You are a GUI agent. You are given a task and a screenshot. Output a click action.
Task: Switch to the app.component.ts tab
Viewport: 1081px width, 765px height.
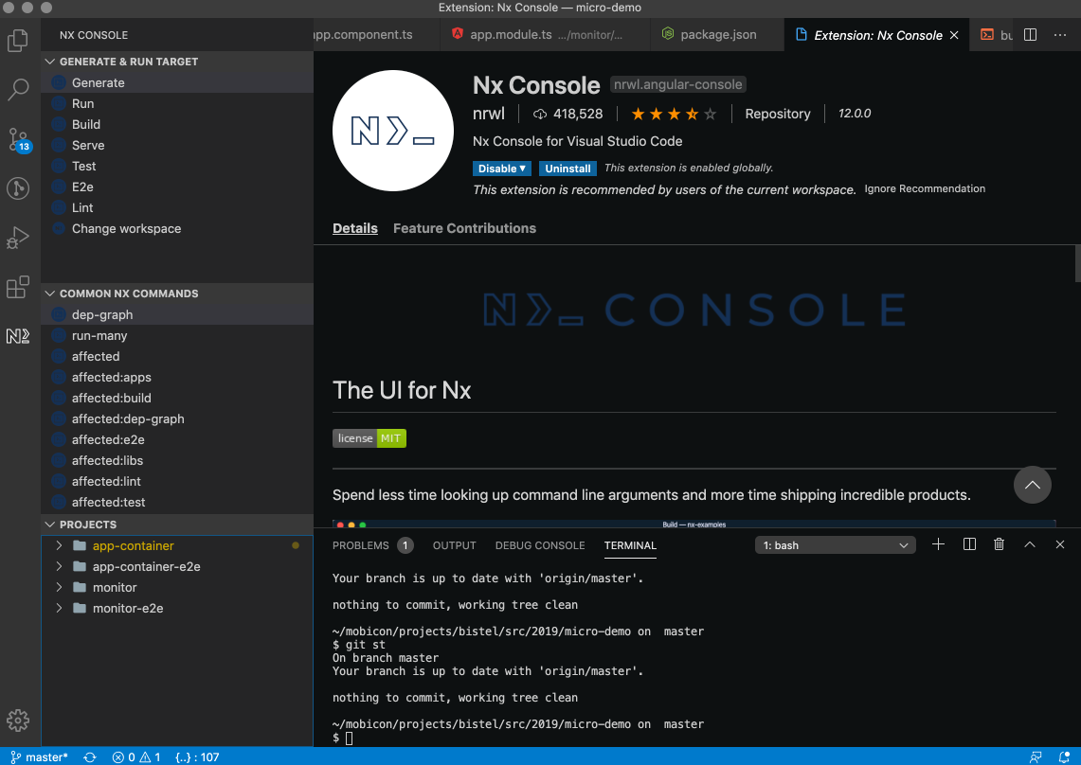coord(376,34)
